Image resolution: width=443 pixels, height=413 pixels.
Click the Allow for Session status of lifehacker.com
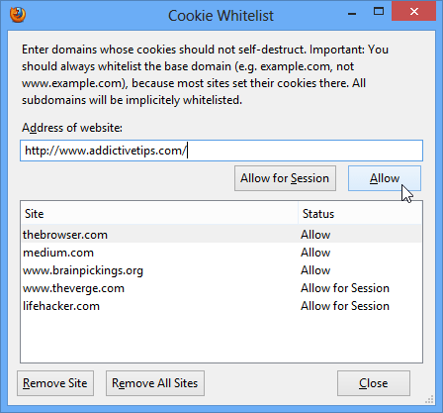[x=345, y=306]
